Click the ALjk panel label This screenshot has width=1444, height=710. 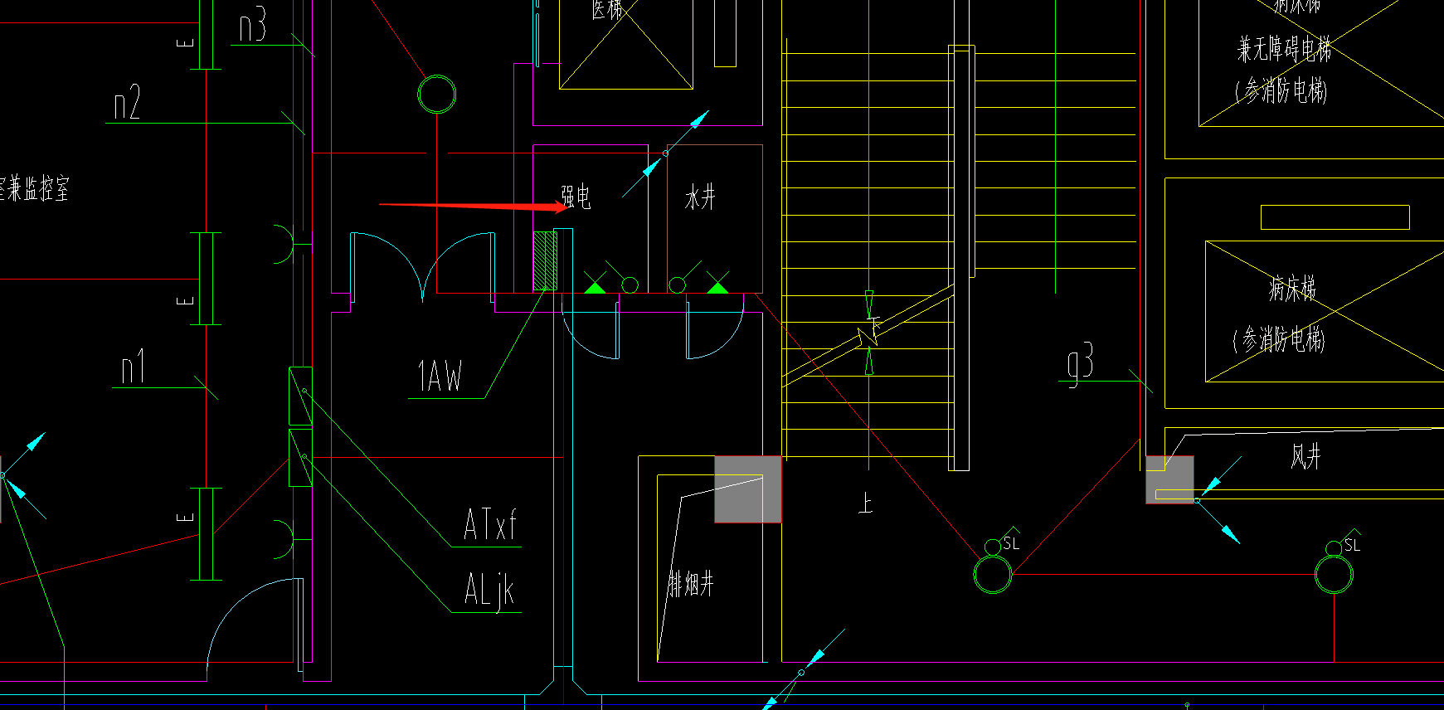pos(489,591)
